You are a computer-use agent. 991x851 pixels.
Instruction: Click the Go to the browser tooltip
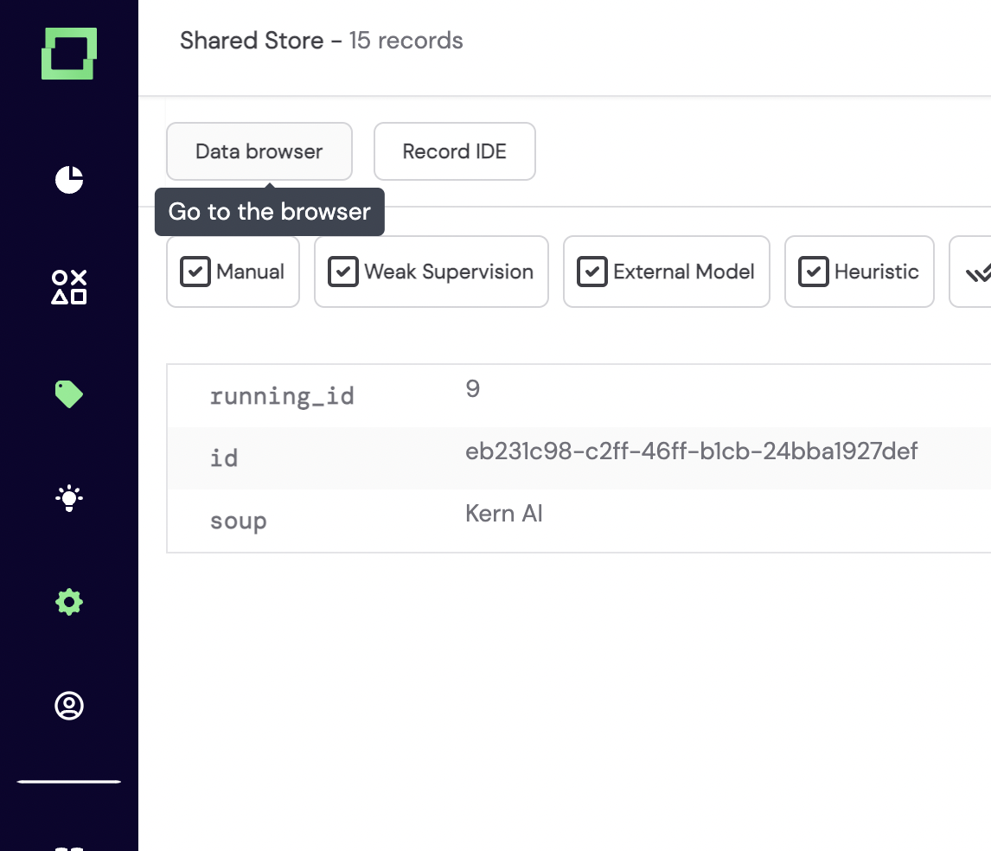(269, 212)
